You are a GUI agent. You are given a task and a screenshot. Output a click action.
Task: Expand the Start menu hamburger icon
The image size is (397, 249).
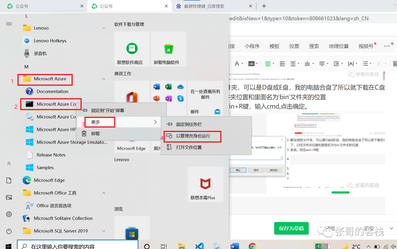pyautogui.click(x=9, y=24)
